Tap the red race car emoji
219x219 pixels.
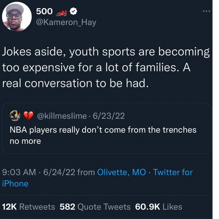61,13
